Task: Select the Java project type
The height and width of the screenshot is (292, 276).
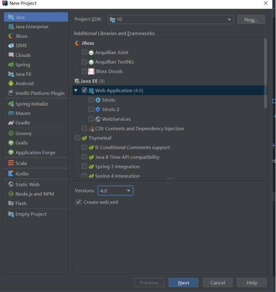Action: (36, 17)
